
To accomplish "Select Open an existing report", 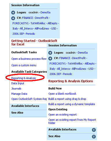I will pos(62,115).
